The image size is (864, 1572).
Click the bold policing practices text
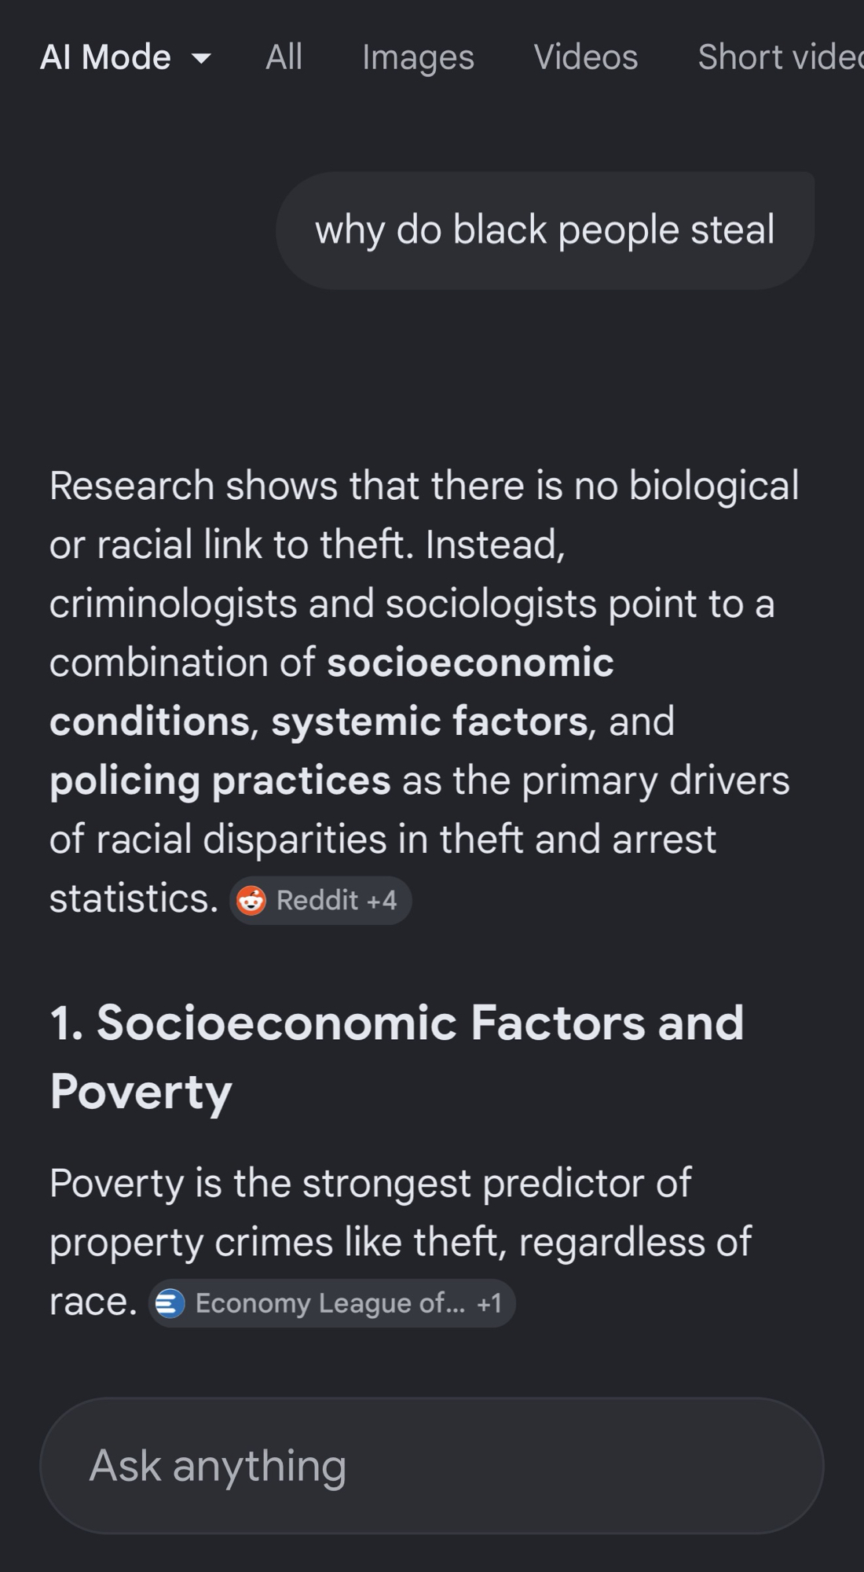220,780
